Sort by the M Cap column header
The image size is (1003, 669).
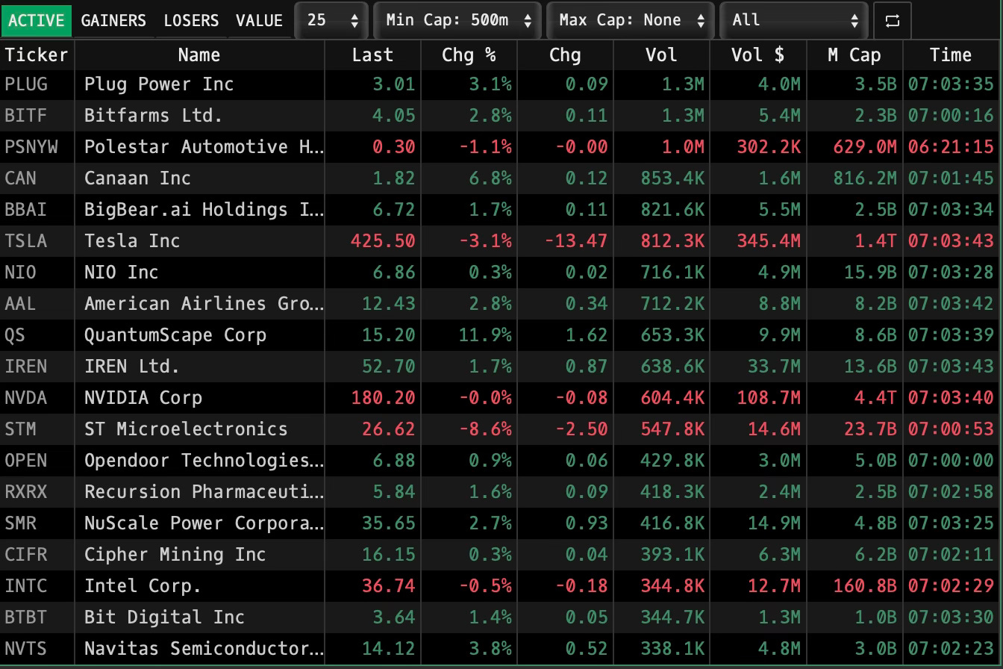[854, 55]
